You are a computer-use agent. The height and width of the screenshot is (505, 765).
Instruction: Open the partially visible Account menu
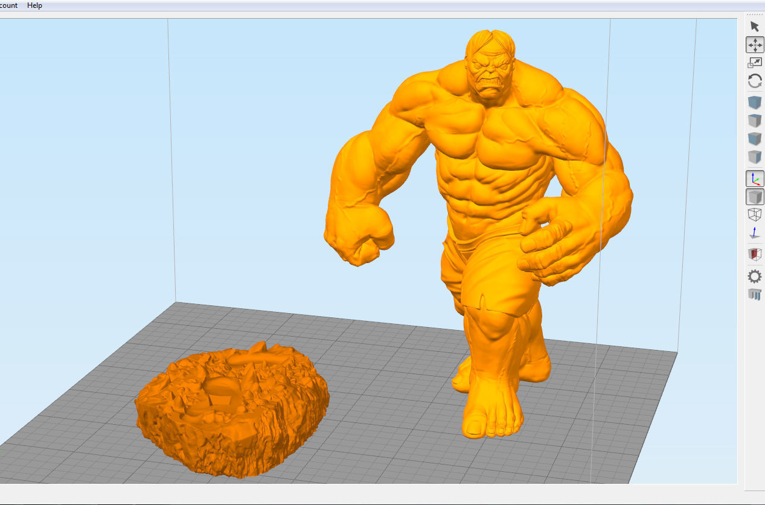[9, 5]
